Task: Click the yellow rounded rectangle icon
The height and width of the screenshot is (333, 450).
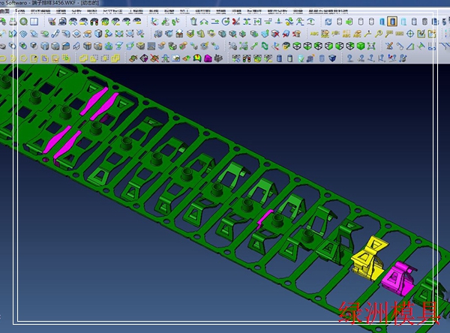Action: click(x=3, y=58)
